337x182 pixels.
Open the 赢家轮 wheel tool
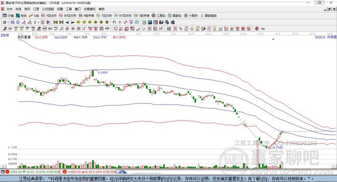(175, 16)
